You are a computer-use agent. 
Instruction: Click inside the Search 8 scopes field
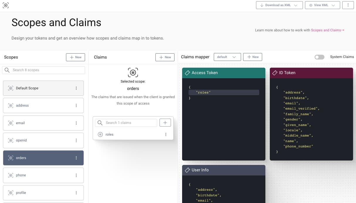[43, 70]
